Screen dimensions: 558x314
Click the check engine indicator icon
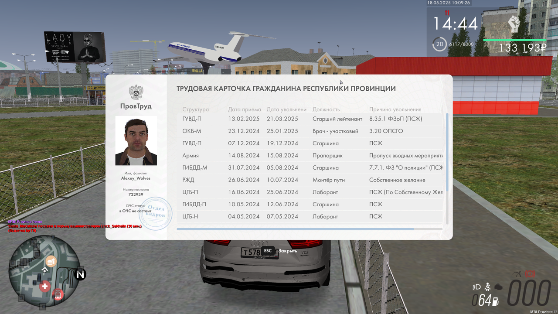point(499,287)
